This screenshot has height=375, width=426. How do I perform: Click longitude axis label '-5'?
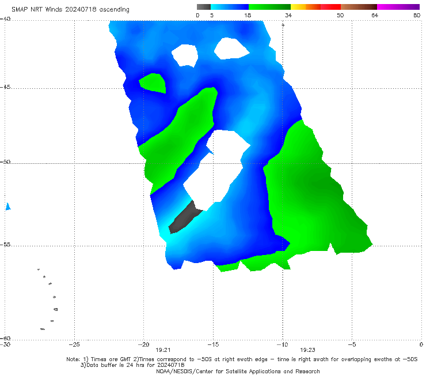[x=352, y=344]
